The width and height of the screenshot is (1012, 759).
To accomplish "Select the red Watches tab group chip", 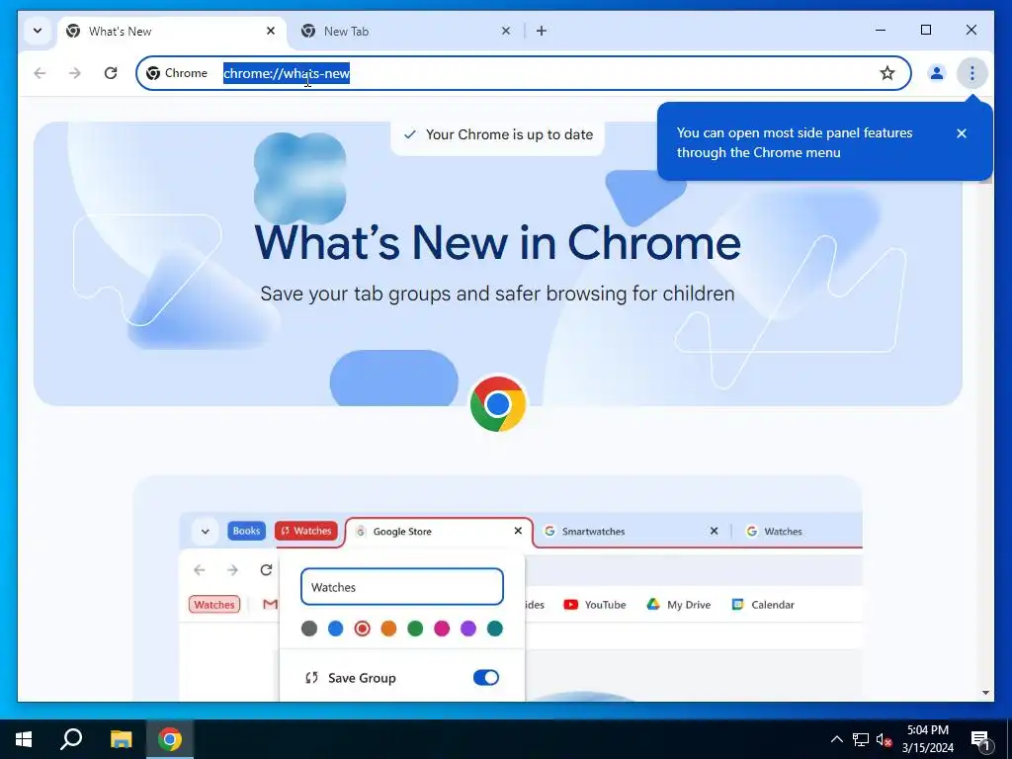I will pos(306,531).
